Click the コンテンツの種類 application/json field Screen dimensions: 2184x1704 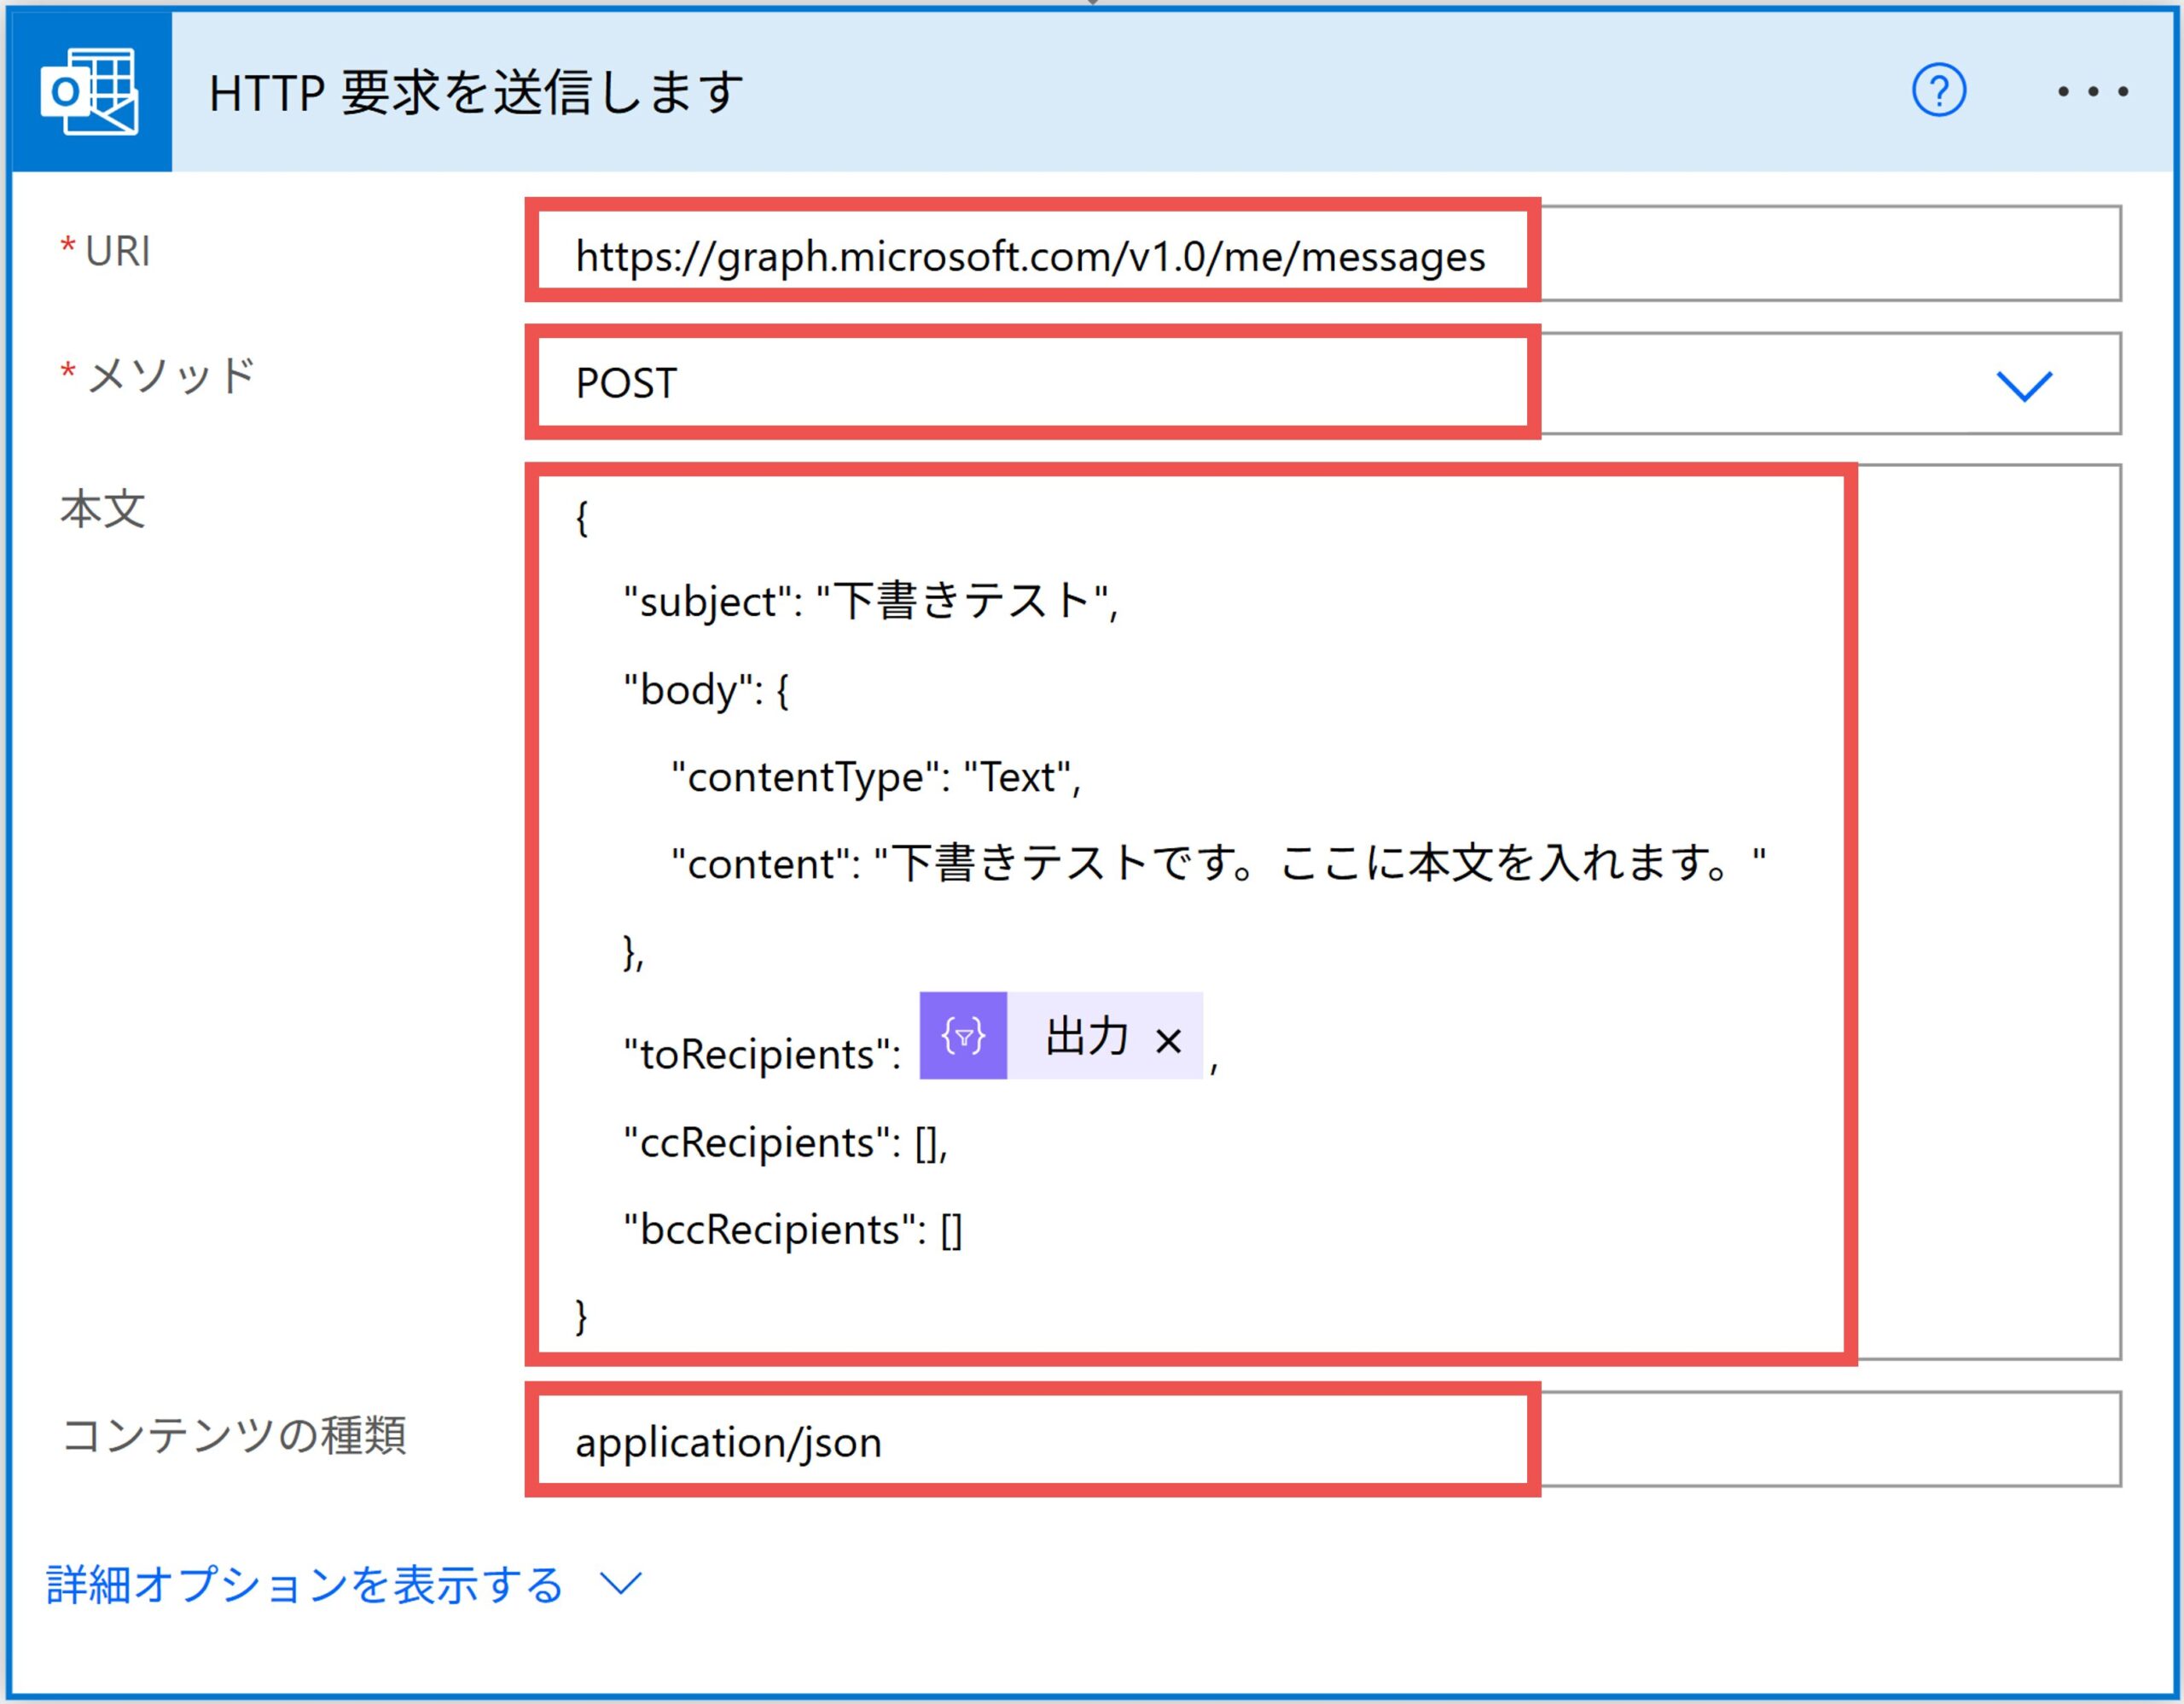1030,1442
